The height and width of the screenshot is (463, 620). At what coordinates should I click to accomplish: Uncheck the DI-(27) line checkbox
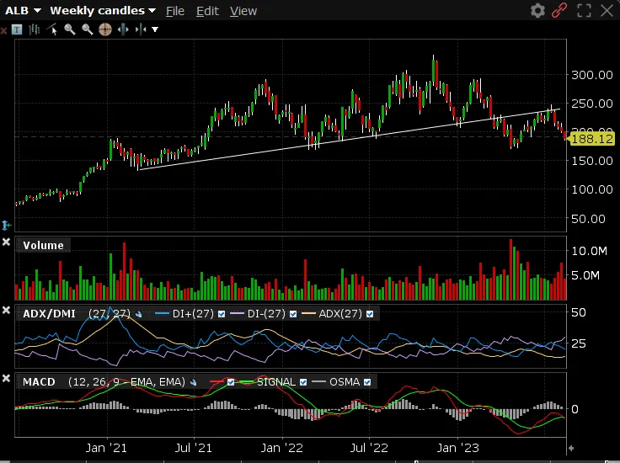point(293,314)
